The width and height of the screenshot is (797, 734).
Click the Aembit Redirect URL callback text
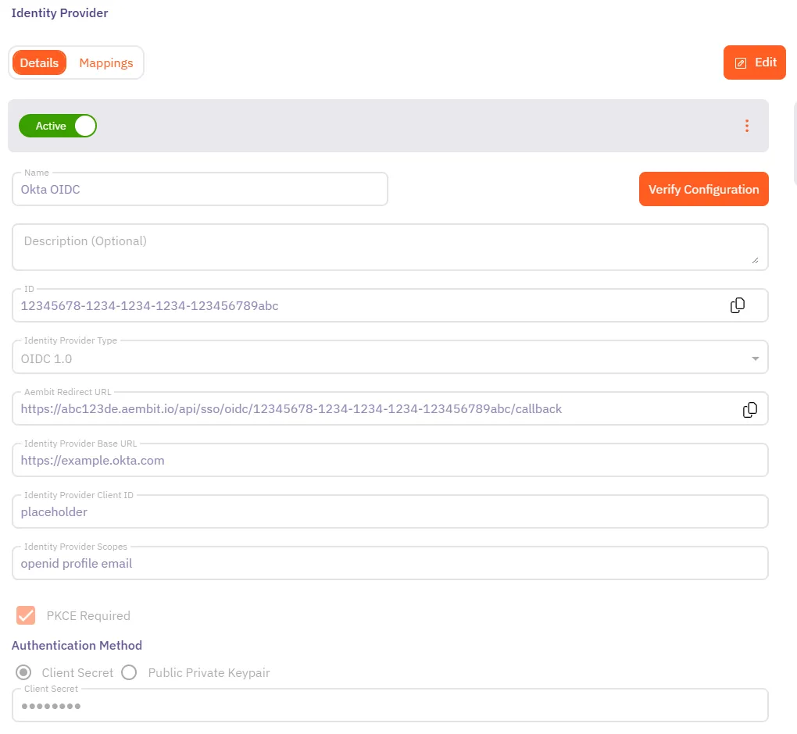coord(291,409)
